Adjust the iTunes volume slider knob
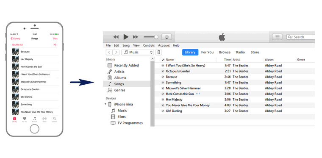The width and height of the screenshot is (322, 158). (156, 37)
